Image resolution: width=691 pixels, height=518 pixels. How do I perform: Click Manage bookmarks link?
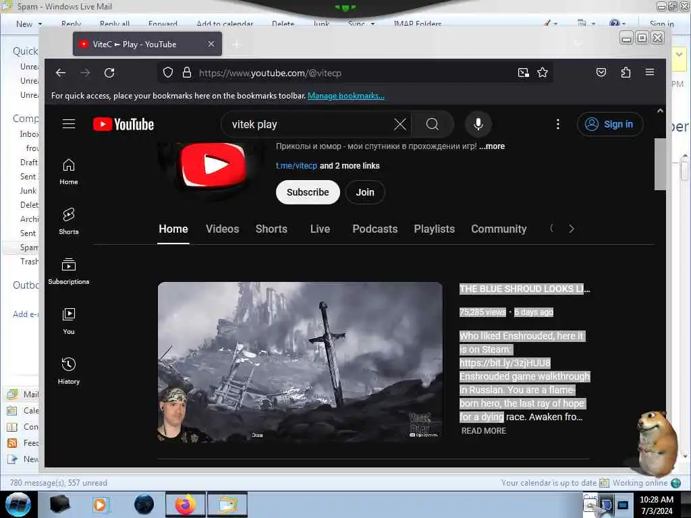pos(346,96)
